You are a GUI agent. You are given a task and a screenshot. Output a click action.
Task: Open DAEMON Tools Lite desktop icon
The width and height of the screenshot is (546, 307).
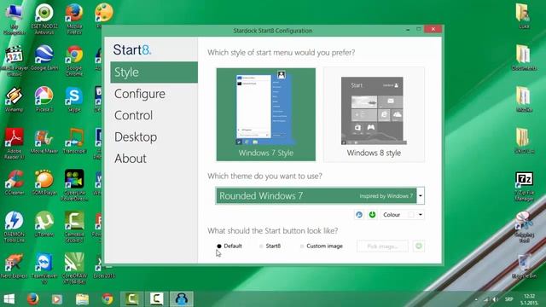[15, 227]
